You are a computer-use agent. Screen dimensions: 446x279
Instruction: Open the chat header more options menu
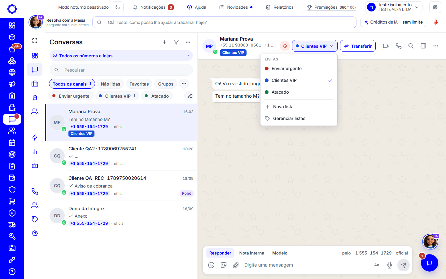point(436,46)
